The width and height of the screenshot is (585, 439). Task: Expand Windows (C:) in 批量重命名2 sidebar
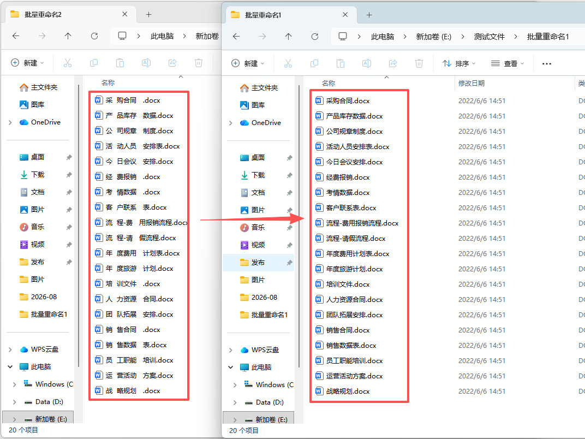[x=14, y=384]
